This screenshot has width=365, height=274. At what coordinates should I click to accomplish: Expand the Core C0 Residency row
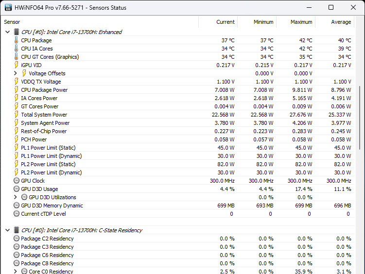tap(16, 272)
